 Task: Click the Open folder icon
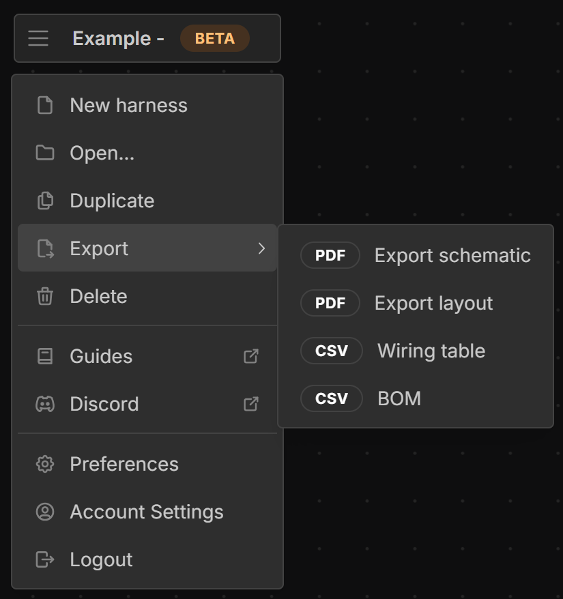[45, 153]
